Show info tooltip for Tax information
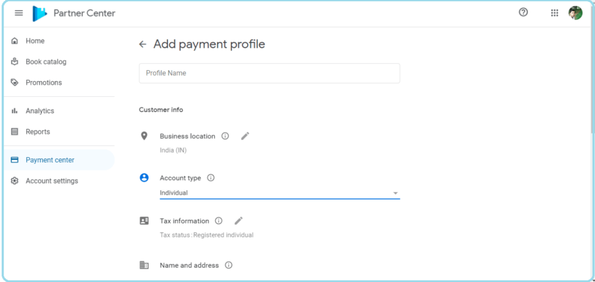Viewport: 595px width, 282px height. tap(218, 220)
